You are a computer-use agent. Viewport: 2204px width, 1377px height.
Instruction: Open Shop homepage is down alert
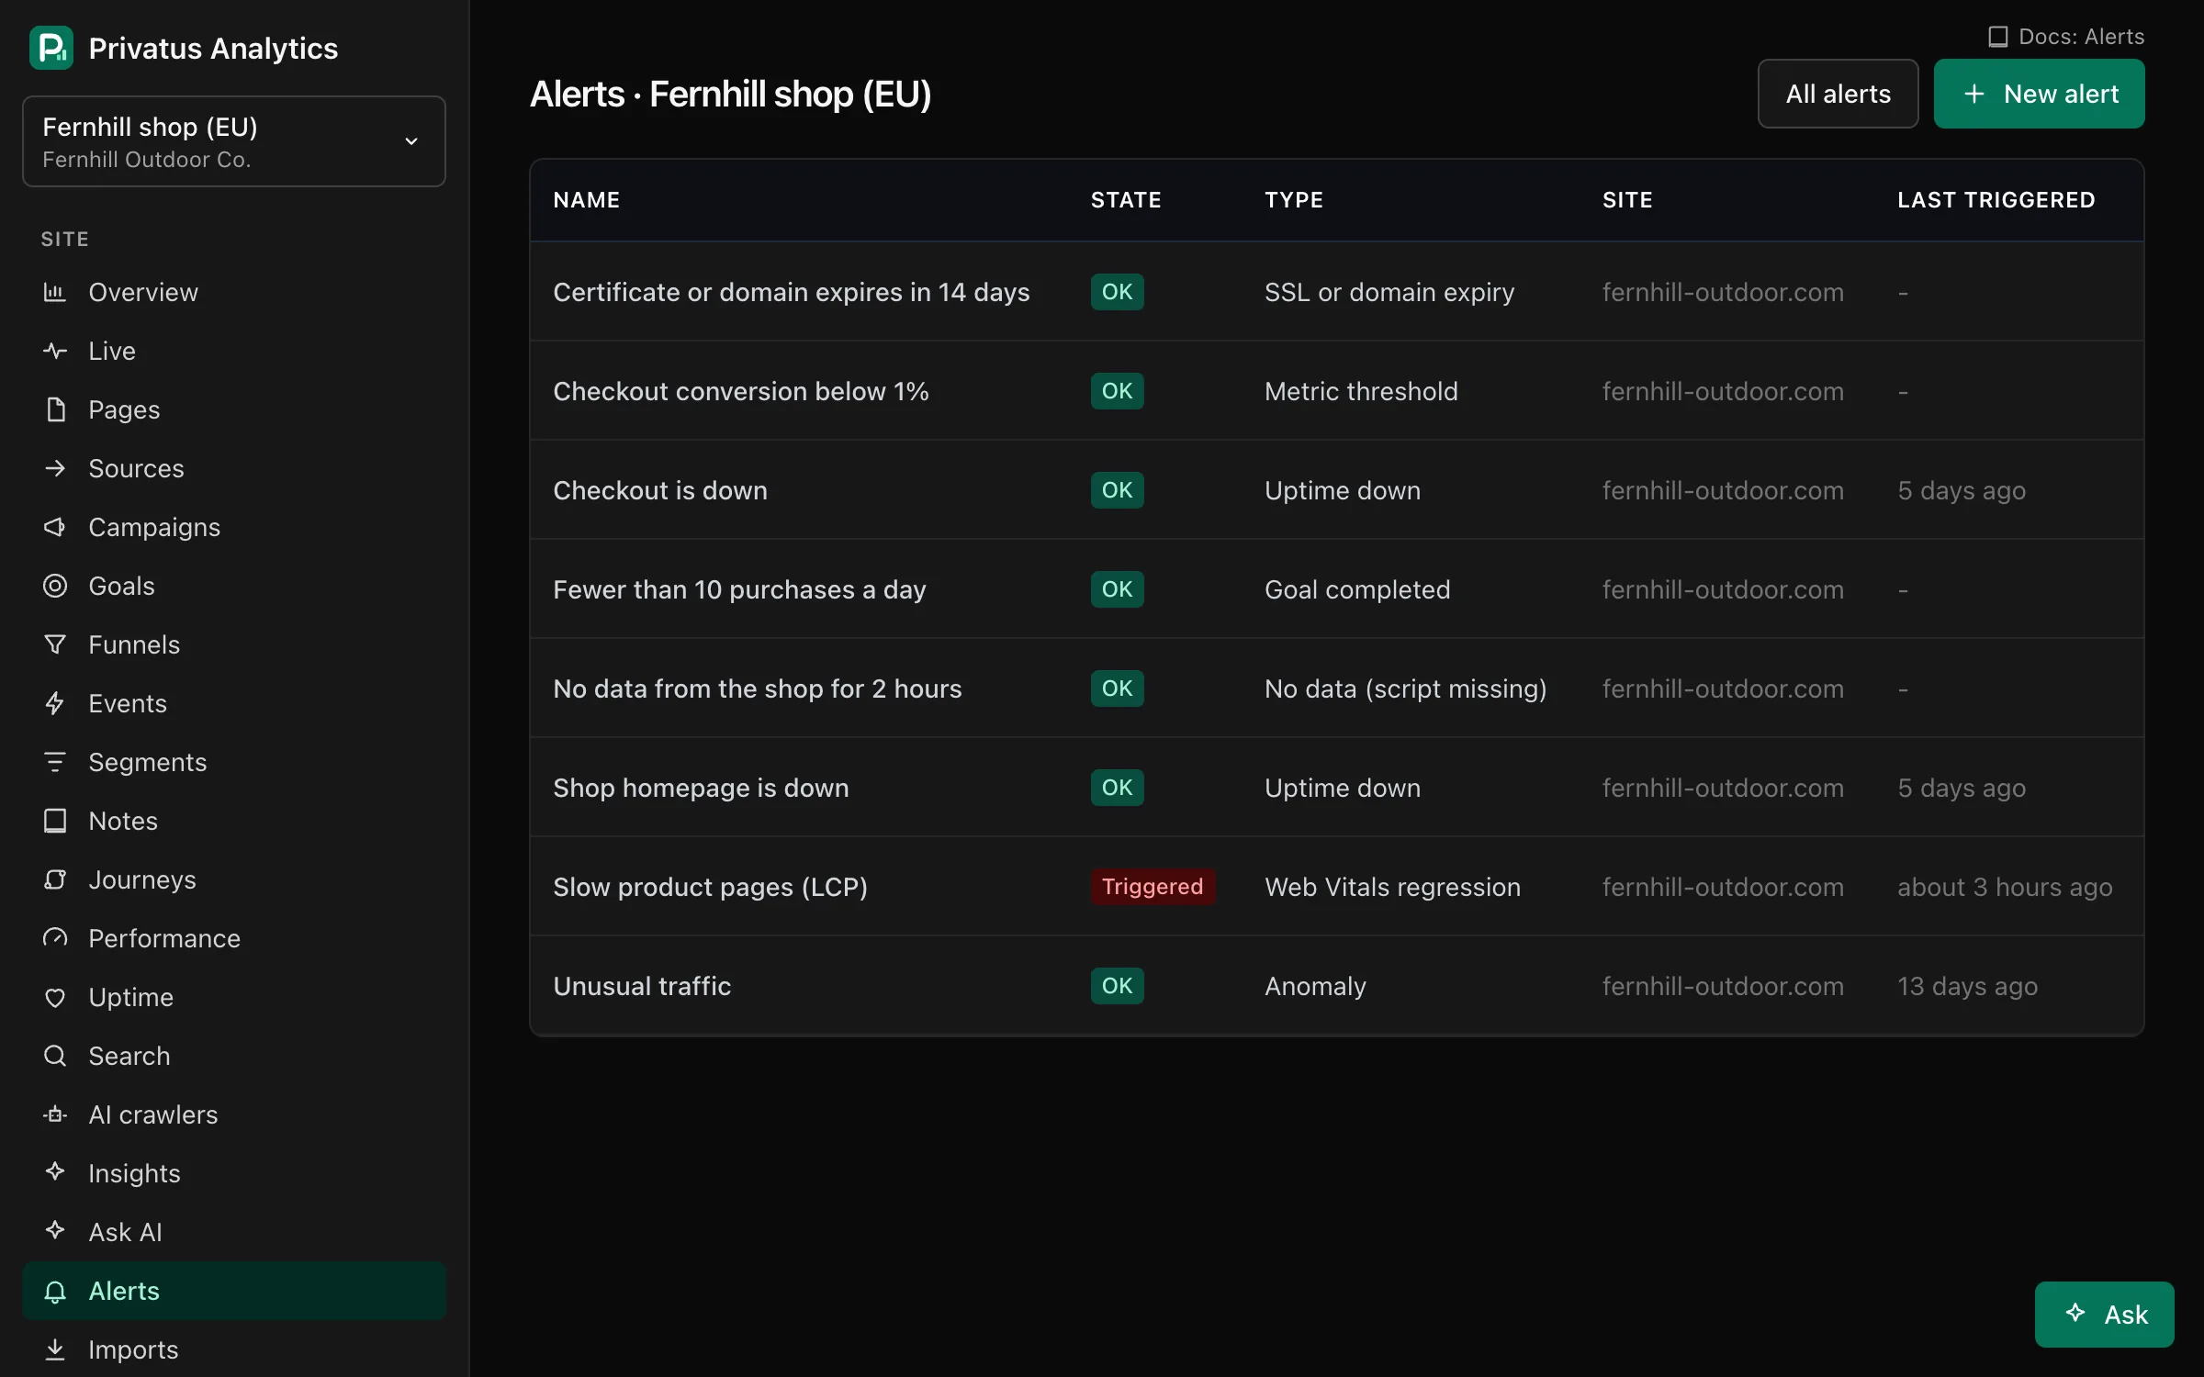[701, 788]
